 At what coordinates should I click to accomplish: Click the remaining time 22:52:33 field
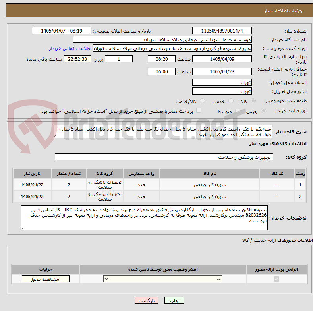click(x=77, y=59)
